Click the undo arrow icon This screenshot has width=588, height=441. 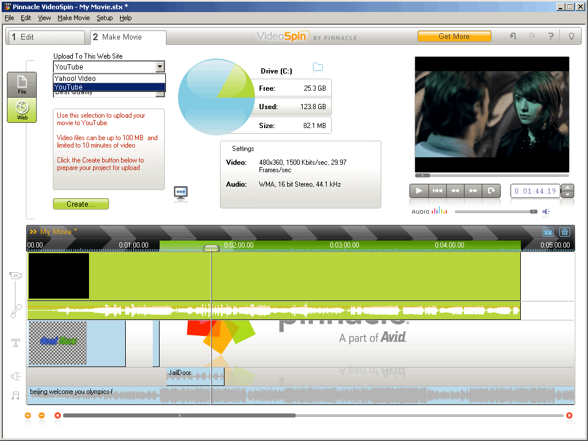(513, 36)
